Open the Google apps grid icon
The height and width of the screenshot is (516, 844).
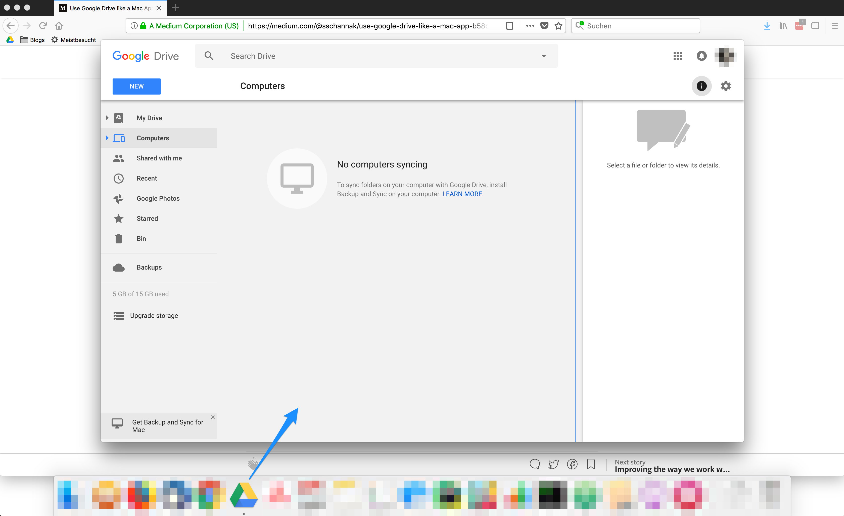click(x=677, y=56)
